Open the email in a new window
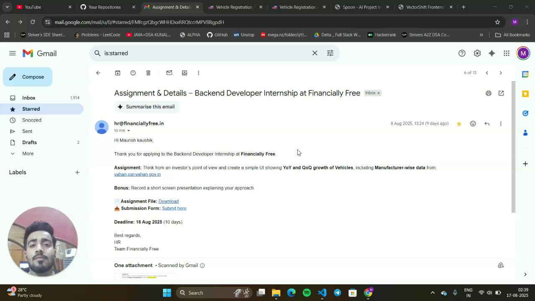 coord(501,93)
